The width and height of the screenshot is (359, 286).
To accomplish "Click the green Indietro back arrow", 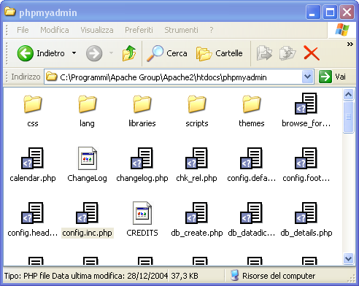I will (26, 53).
